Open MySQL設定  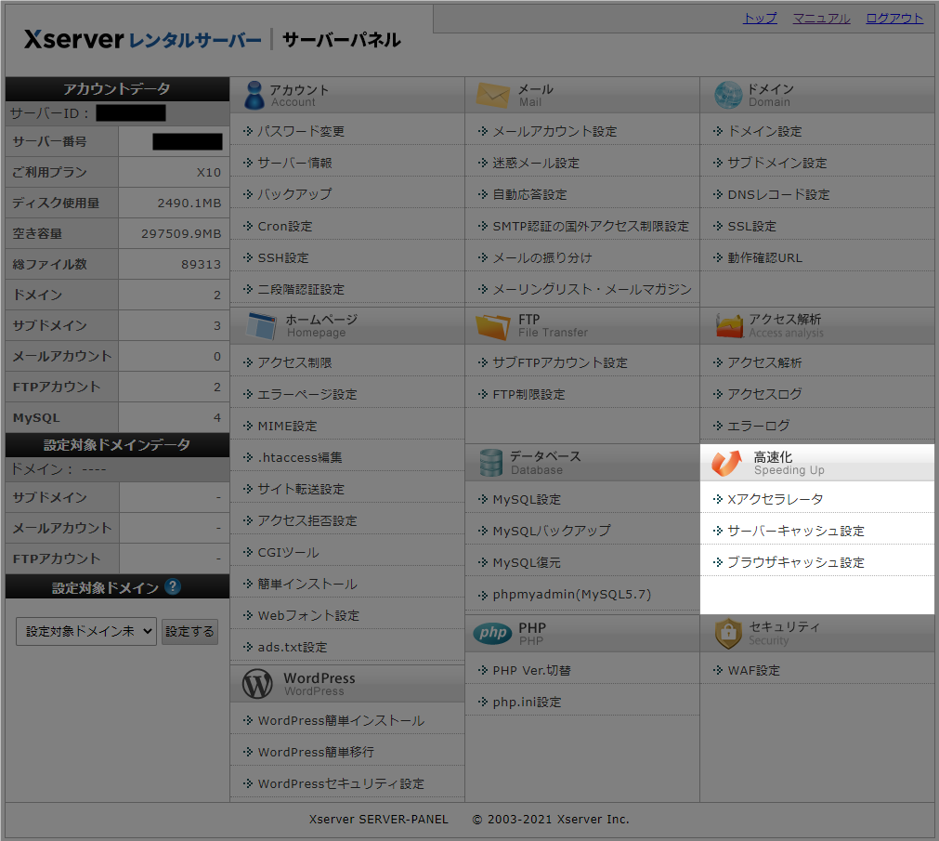pyautogui.click(x=527, y=500)
